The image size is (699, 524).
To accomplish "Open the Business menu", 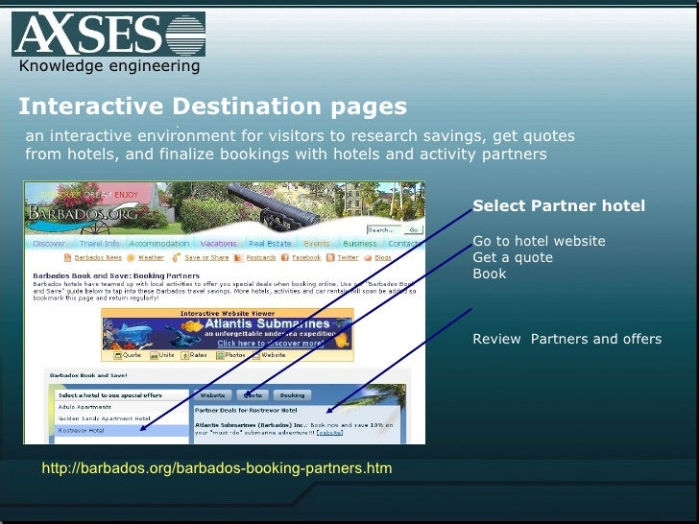I will [x=360, y=244].
